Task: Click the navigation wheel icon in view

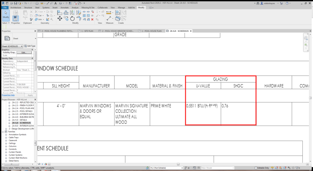Action: 306,38
